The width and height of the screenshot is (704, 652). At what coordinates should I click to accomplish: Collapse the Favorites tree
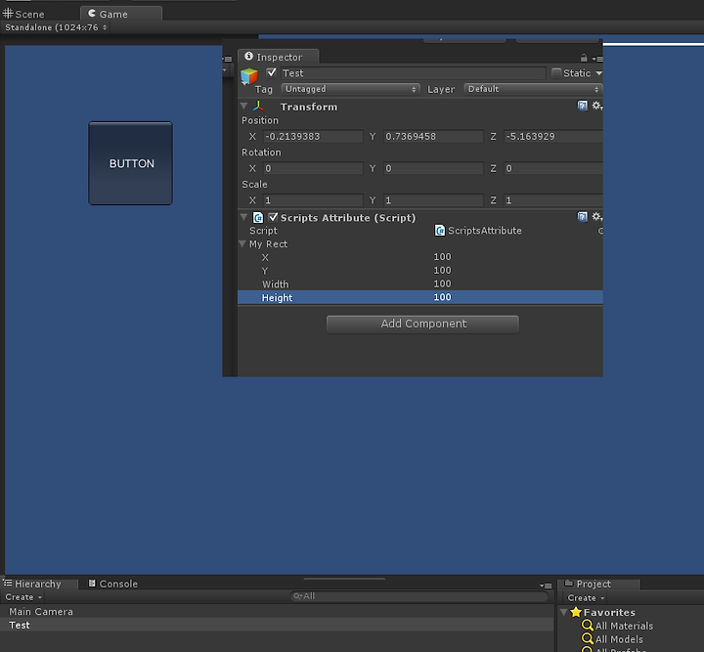[564, 612]
